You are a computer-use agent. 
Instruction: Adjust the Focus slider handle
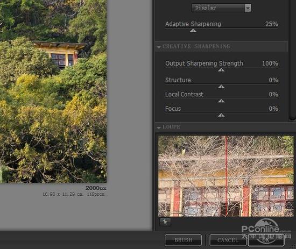pyautogui.click(x=221, y=115)
